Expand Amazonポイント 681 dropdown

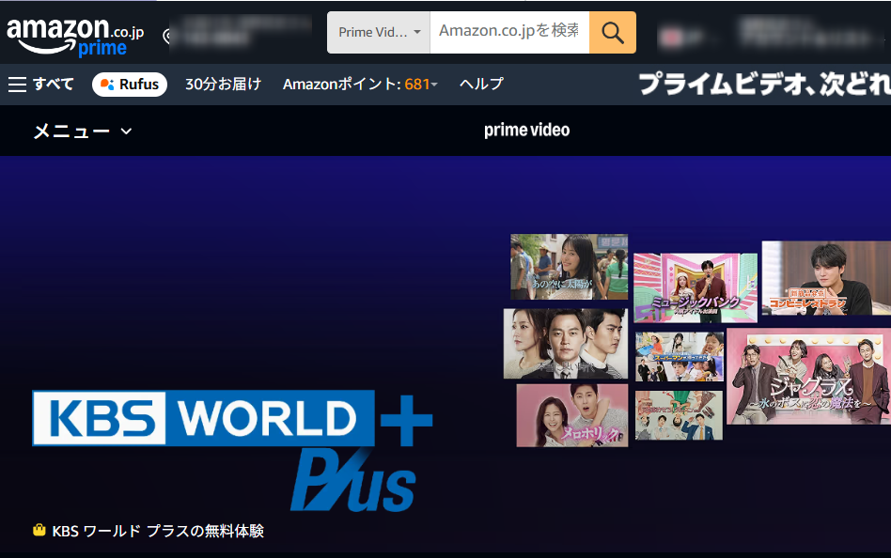(x=360, y=85)
